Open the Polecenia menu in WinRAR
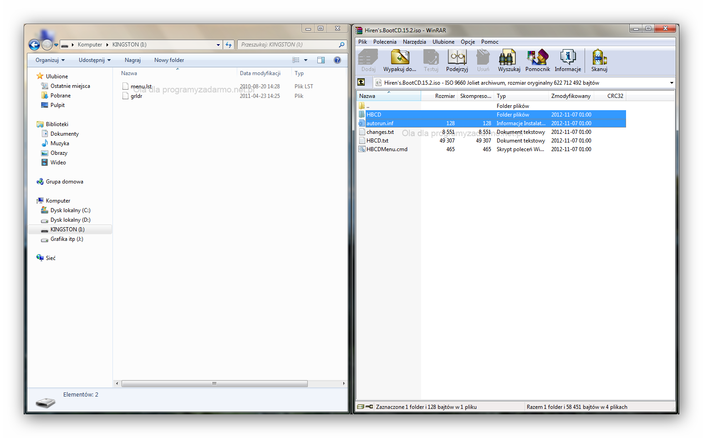Viewport: 703px width, 438px height. (385, 41)
